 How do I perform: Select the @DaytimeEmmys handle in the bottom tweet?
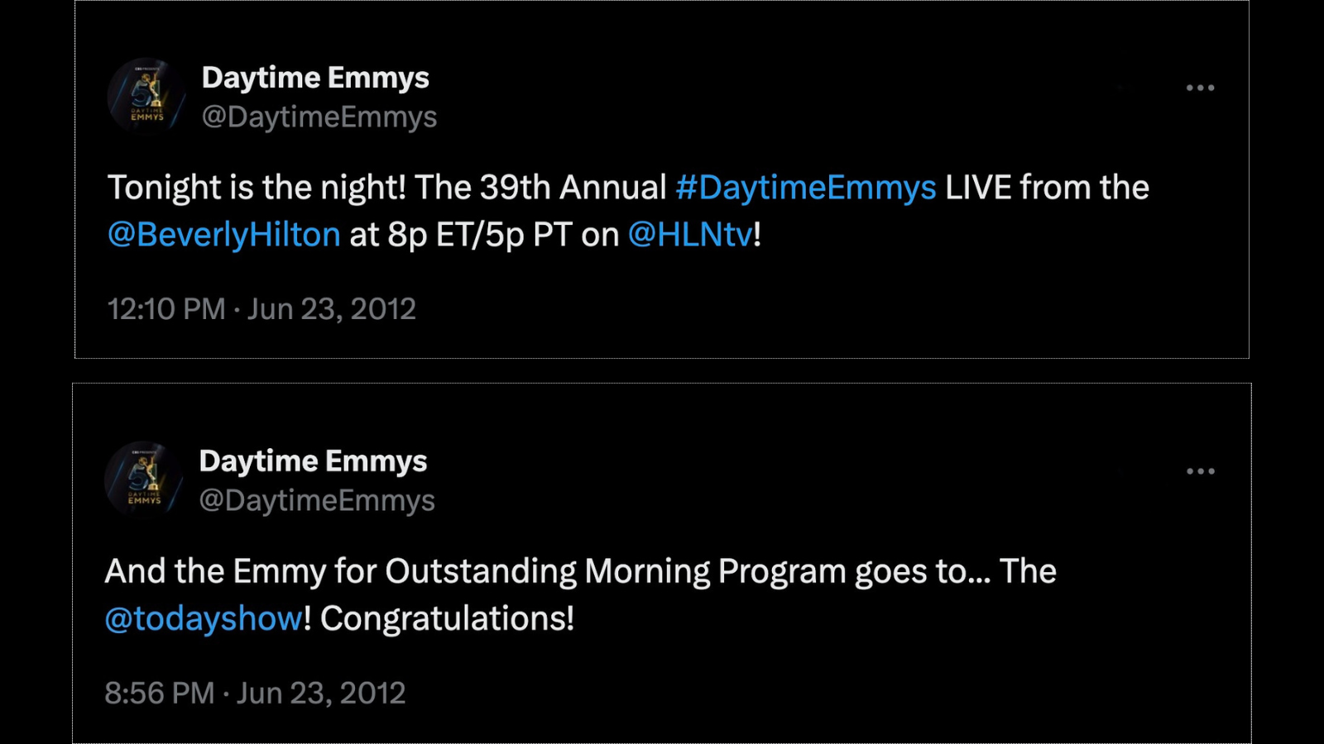317,501
